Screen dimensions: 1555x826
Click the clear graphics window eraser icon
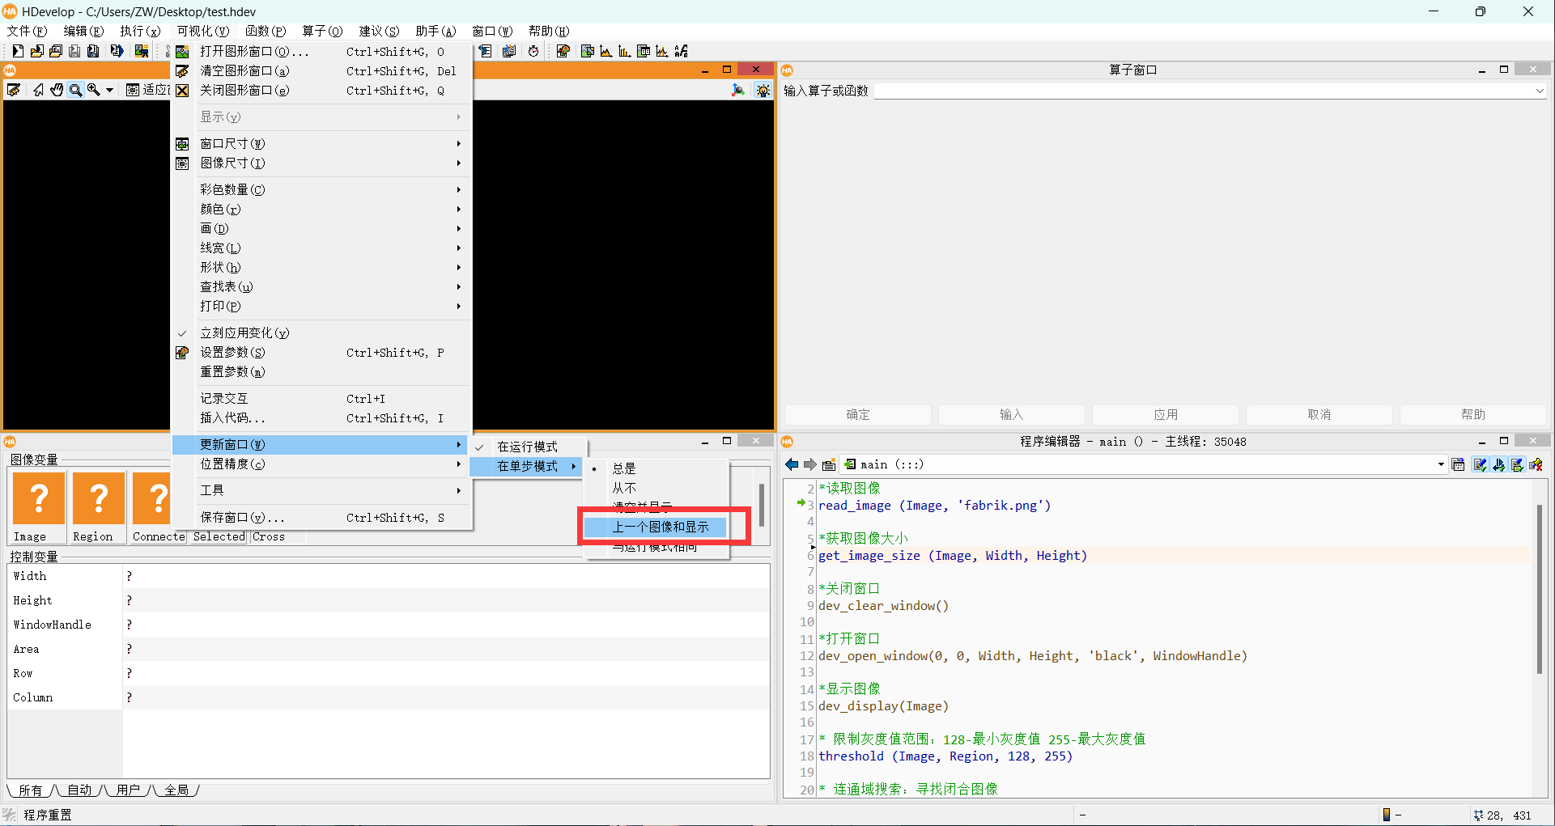click(x=14, y=90)
